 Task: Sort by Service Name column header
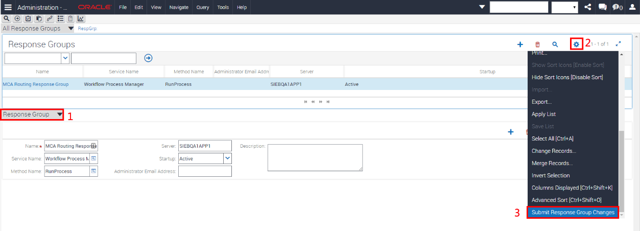tap(124, 72)
